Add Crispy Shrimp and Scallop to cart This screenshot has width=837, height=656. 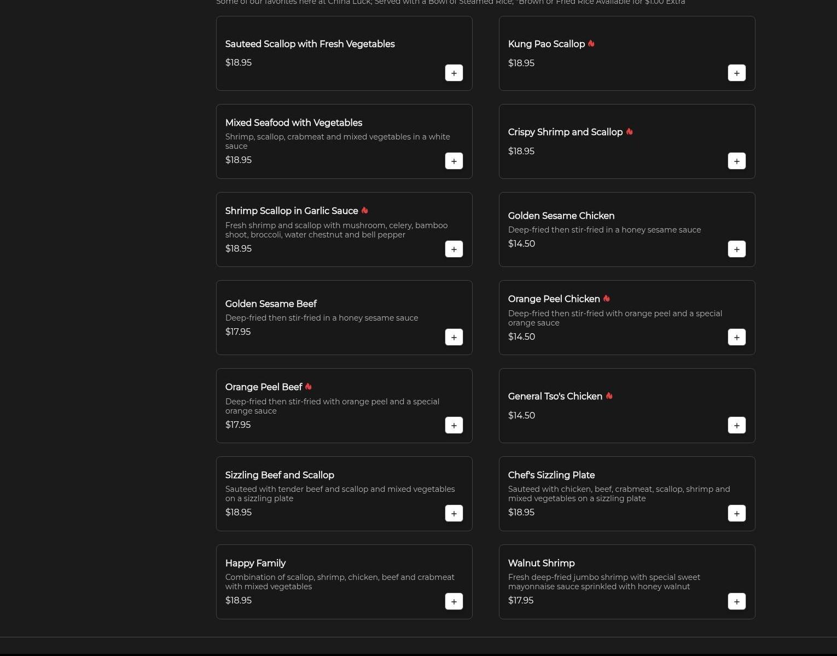(x=736, y=161)
